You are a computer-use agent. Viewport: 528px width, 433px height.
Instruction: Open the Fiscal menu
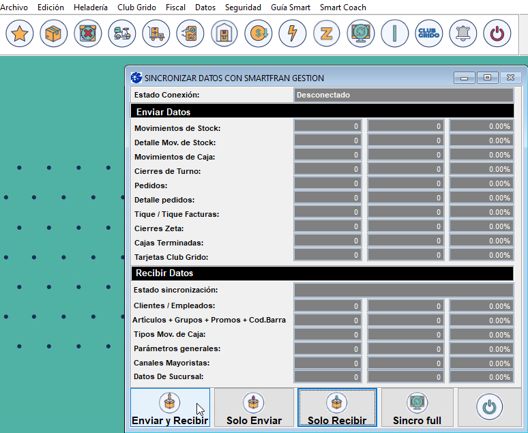(175, 7)
